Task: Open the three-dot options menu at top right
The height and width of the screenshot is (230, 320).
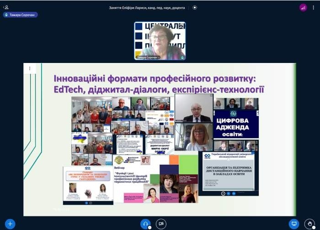Action: point(314,7)
